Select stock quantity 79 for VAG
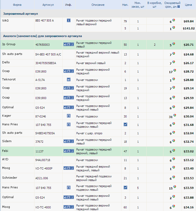Image resolution: width=196 pixels, height=211 pixels. tap(125, 21)
